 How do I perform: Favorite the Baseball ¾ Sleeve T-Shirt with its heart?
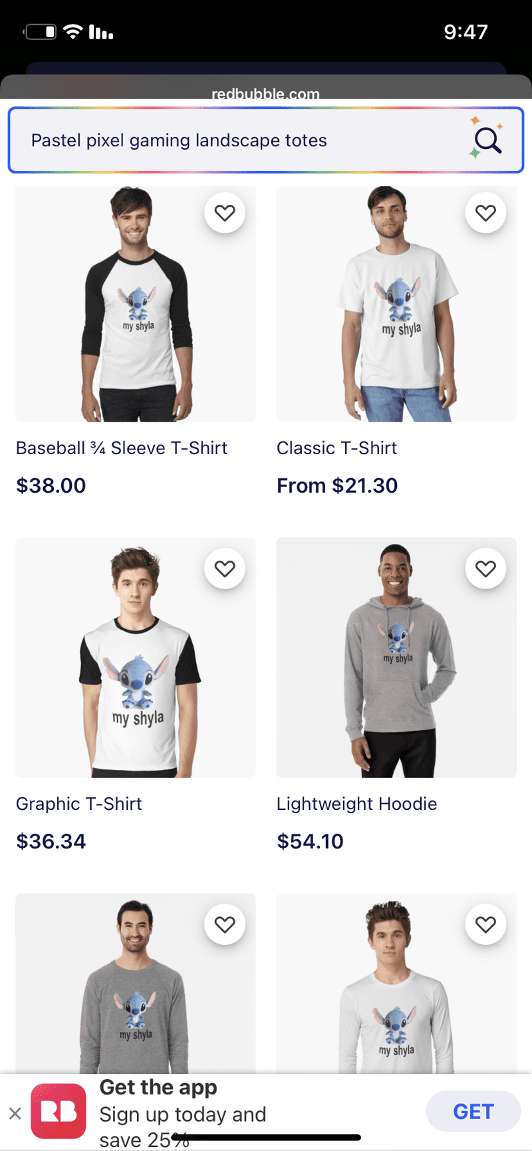tap(225, 213)
